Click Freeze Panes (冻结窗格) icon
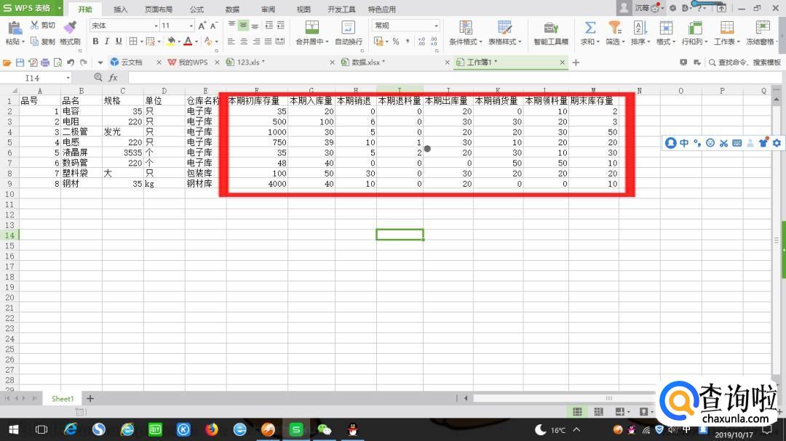The width and height of the screenshot is (786, 441). (762, 28)
